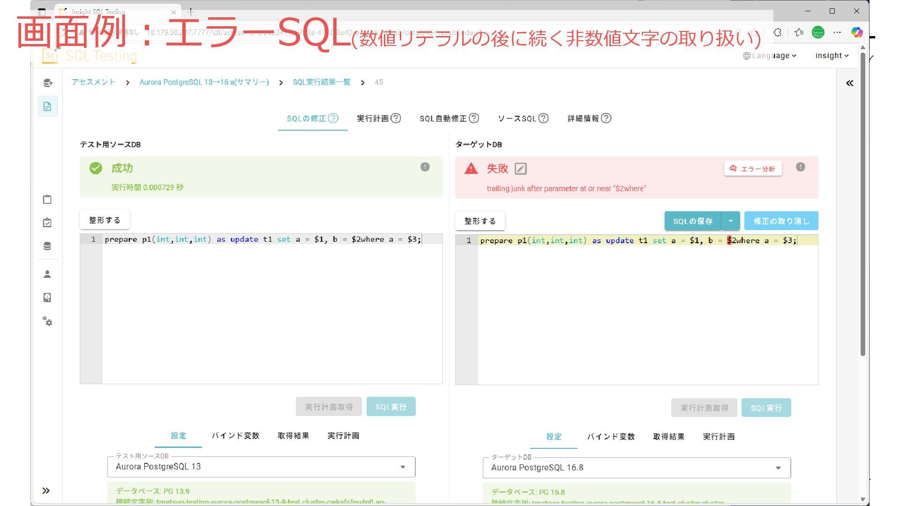Image resolution: width=900 pixels, height=506 pixels.
Task: Open the user icon in the left sidebar
Action: [47, 274]
